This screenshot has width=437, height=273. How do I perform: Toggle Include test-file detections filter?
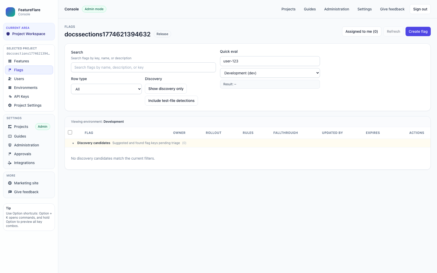pyautogui.click(x=171, y=101)
